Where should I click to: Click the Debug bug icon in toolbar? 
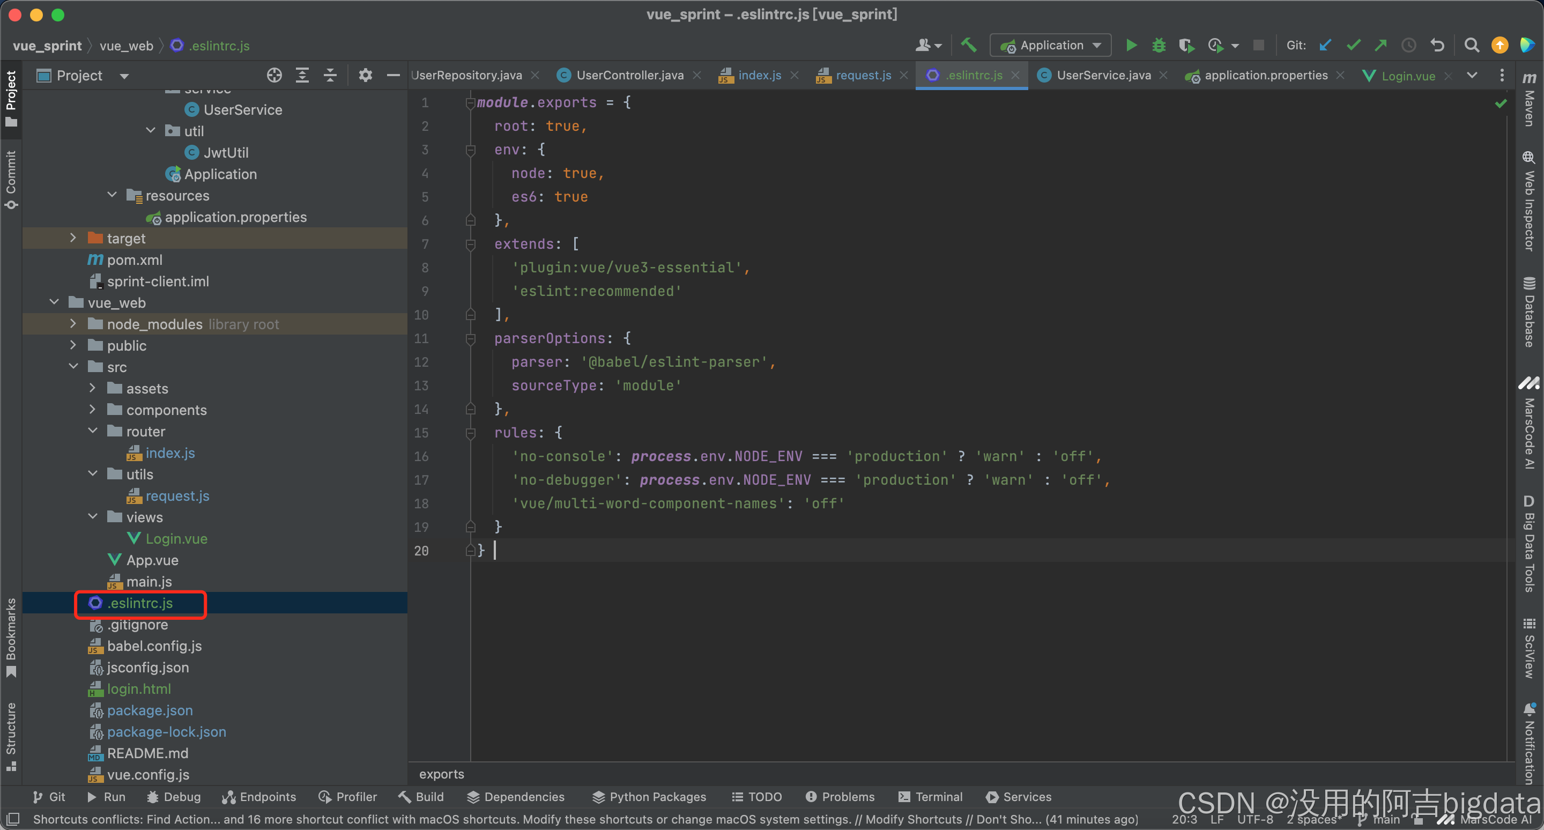click(1158, 46)
